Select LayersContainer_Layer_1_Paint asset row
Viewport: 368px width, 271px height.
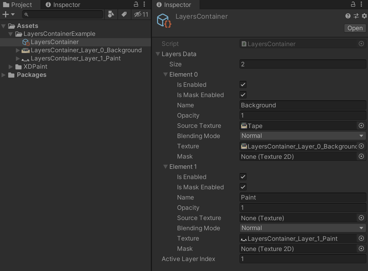pyautogui.click(x=75, y=58)
